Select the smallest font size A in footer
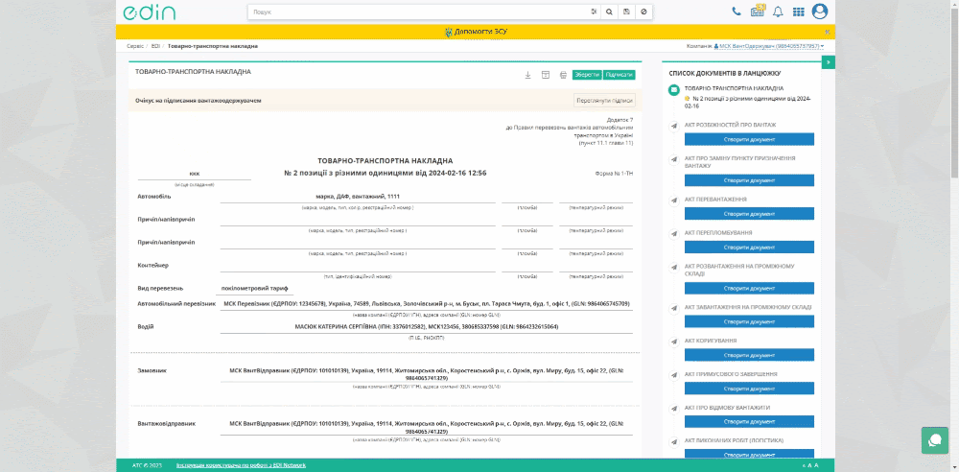Image resolution: width=959 pixels, height=472 pixels. [804, 466]
